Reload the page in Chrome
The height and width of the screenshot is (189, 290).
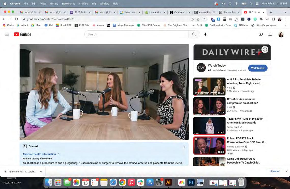pyautogui.click(x=17, y=19)
